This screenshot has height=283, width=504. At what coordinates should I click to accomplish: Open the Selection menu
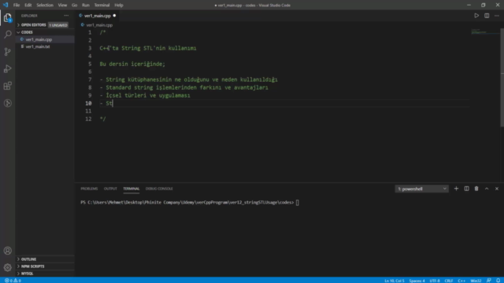45,6
